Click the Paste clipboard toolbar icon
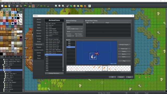The width and height of the screenshot is (167, 94). point(21,6)
